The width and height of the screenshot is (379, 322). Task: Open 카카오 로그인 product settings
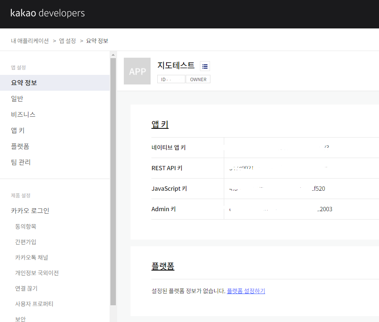point(30,211)
